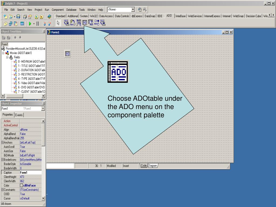Click the Set Debug Desktop icon
Image resolution: width=276 pixels, height=207 pixels.
pyautogui.click(x=145, y=9)
